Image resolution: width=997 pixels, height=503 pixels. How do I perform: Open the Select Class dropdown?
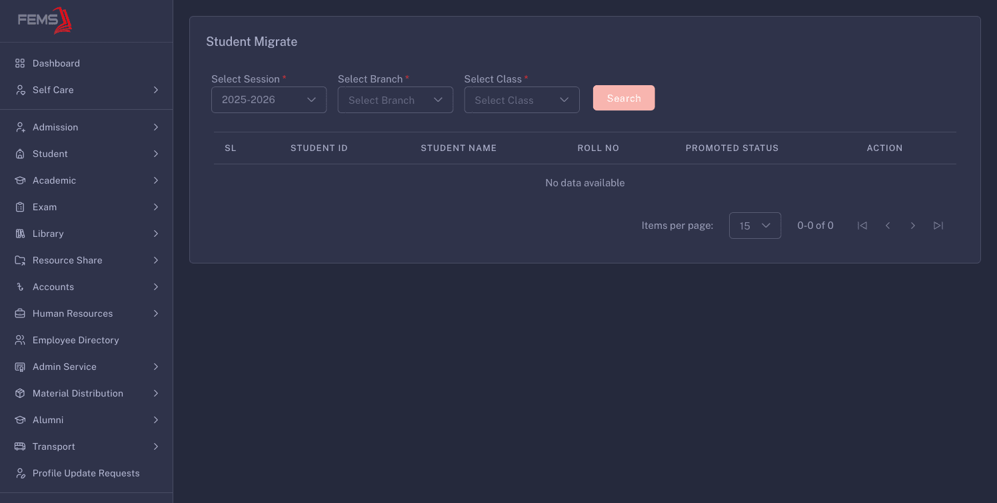pyautogui.click(x=522, y=100)
